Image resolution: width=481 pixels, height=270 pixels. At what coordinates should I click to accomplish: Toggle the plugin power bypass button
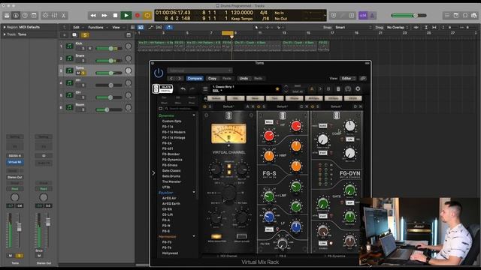[159, 73]
